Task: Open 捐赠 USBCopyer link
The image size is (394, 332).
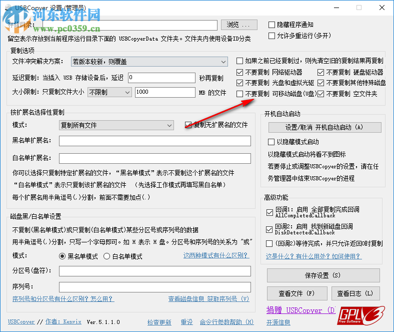Action: pyautogui.click(x=300, y=310)
